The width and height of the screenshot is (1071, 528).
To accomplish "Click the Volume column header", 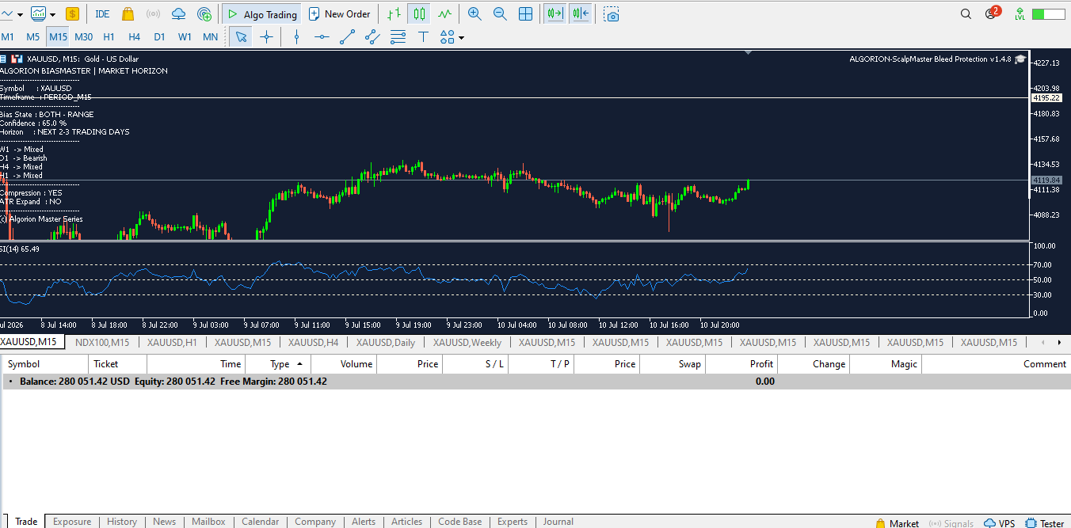I will tap(344, 364).
